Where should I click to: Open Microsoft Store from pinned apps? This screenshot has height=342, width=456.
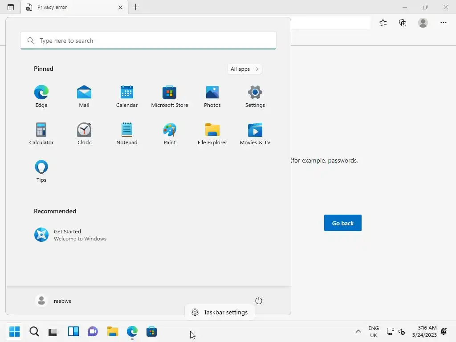point(170,97)
